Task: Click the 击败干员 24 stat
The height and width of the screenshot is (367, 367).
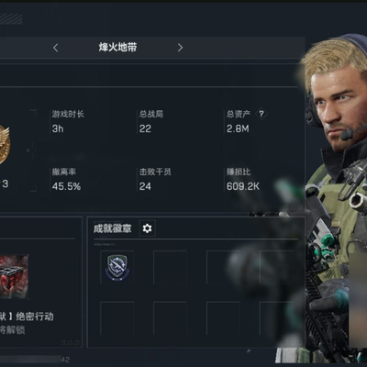Action: [x=155, y=180]
